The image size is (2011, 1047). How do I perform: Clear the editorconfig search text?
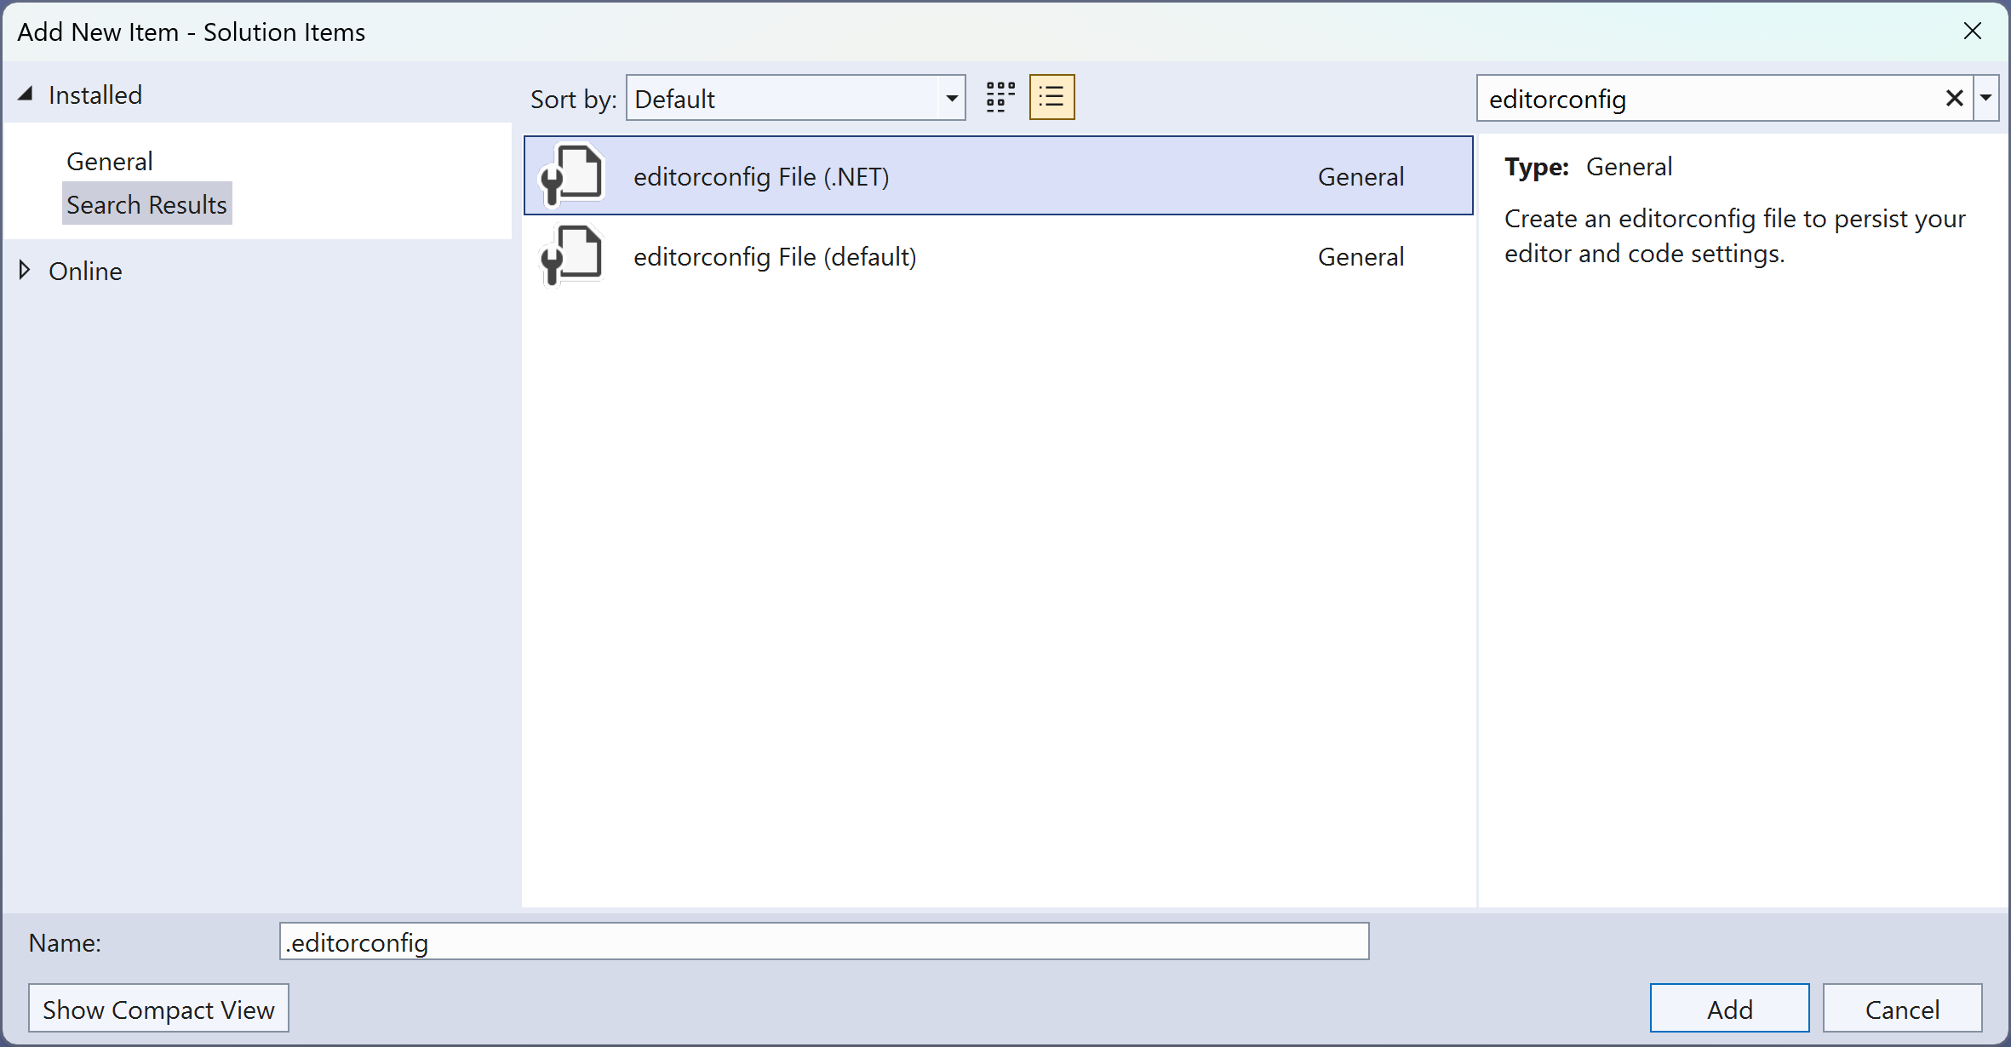pos(1953,98)
